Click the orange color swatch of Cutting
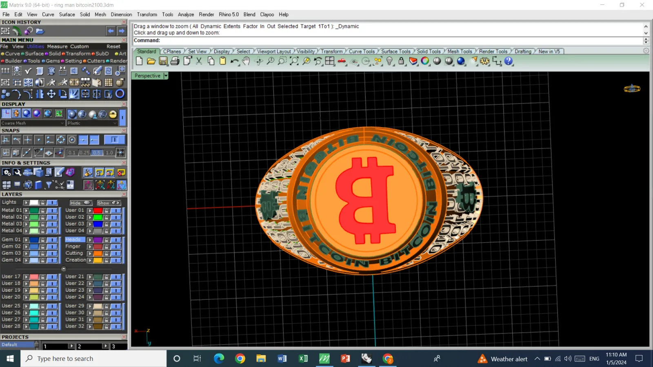The width and height of the screenshot is (653, 367). click(x=98, y=253)
